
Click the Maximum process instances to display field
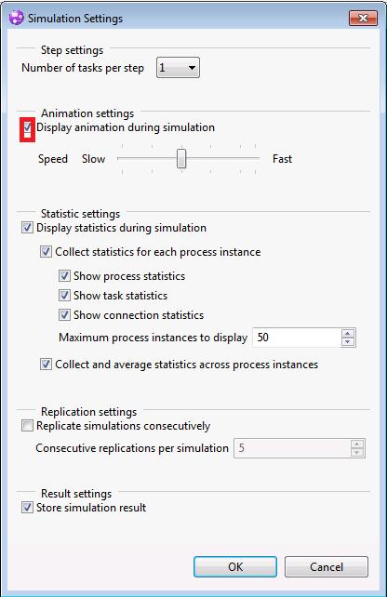pos(297,338)
